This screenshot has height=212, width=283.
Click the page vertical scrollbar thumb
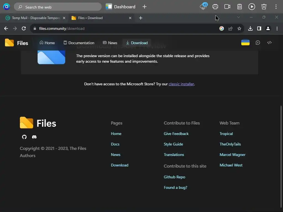click(281, 157)
